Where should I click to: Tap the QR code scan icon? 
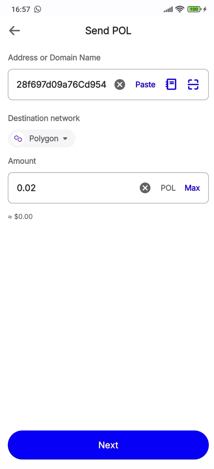[x=193, y=84]
